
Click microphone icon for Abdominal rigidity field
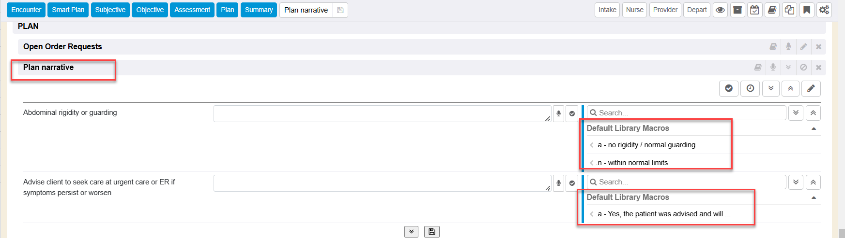pos(558,113)
